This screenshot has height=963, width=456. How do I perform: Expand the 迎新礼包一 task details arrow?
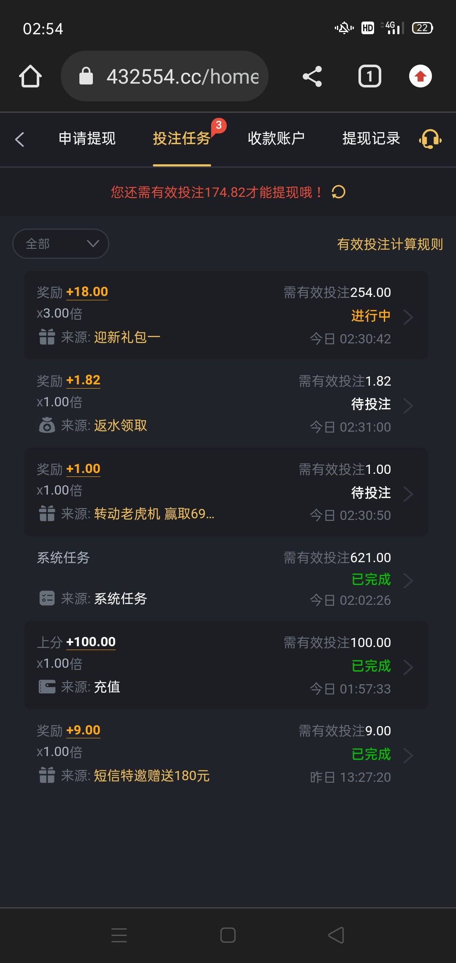(x=408, y=317)
